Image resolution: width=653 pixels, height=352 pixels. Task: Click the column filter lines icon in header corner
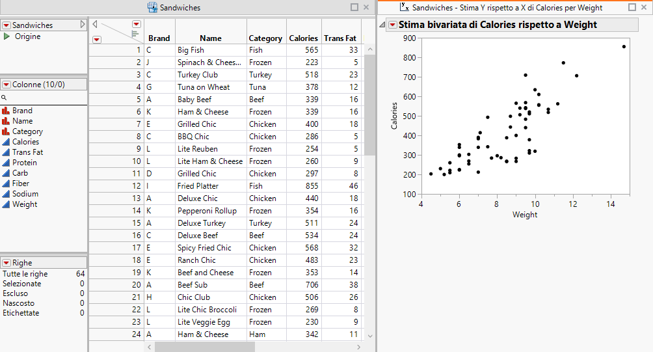pos(135,34)
